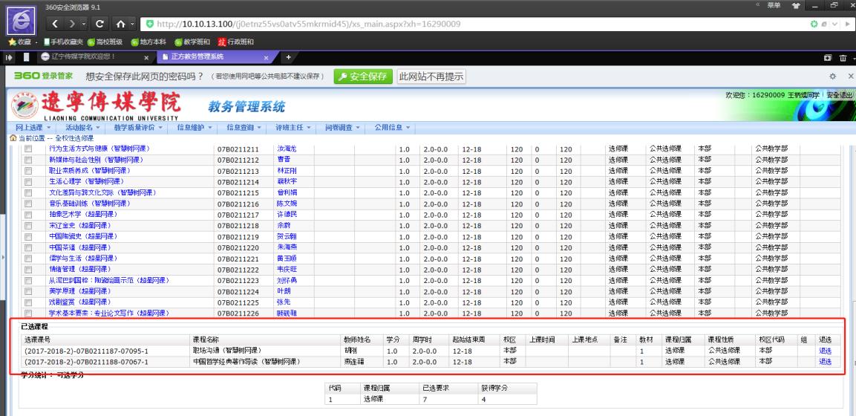Expand the 公用信息 menu
The height and width of the screenshot is (416, 856).
392,128
